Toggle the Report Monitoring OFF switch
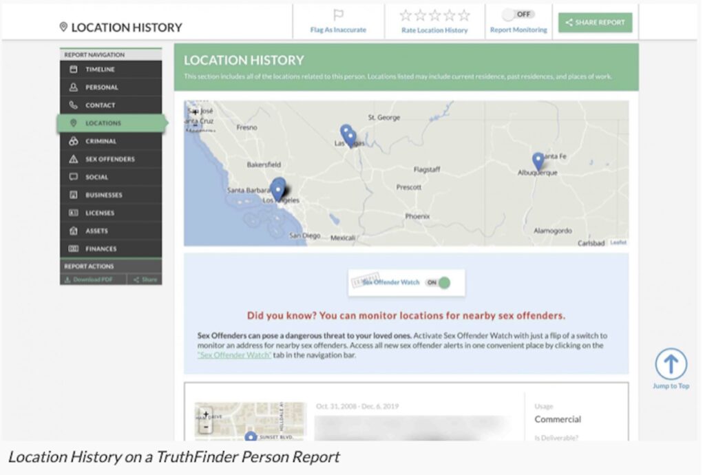705x475 pixels. [518, 15]
